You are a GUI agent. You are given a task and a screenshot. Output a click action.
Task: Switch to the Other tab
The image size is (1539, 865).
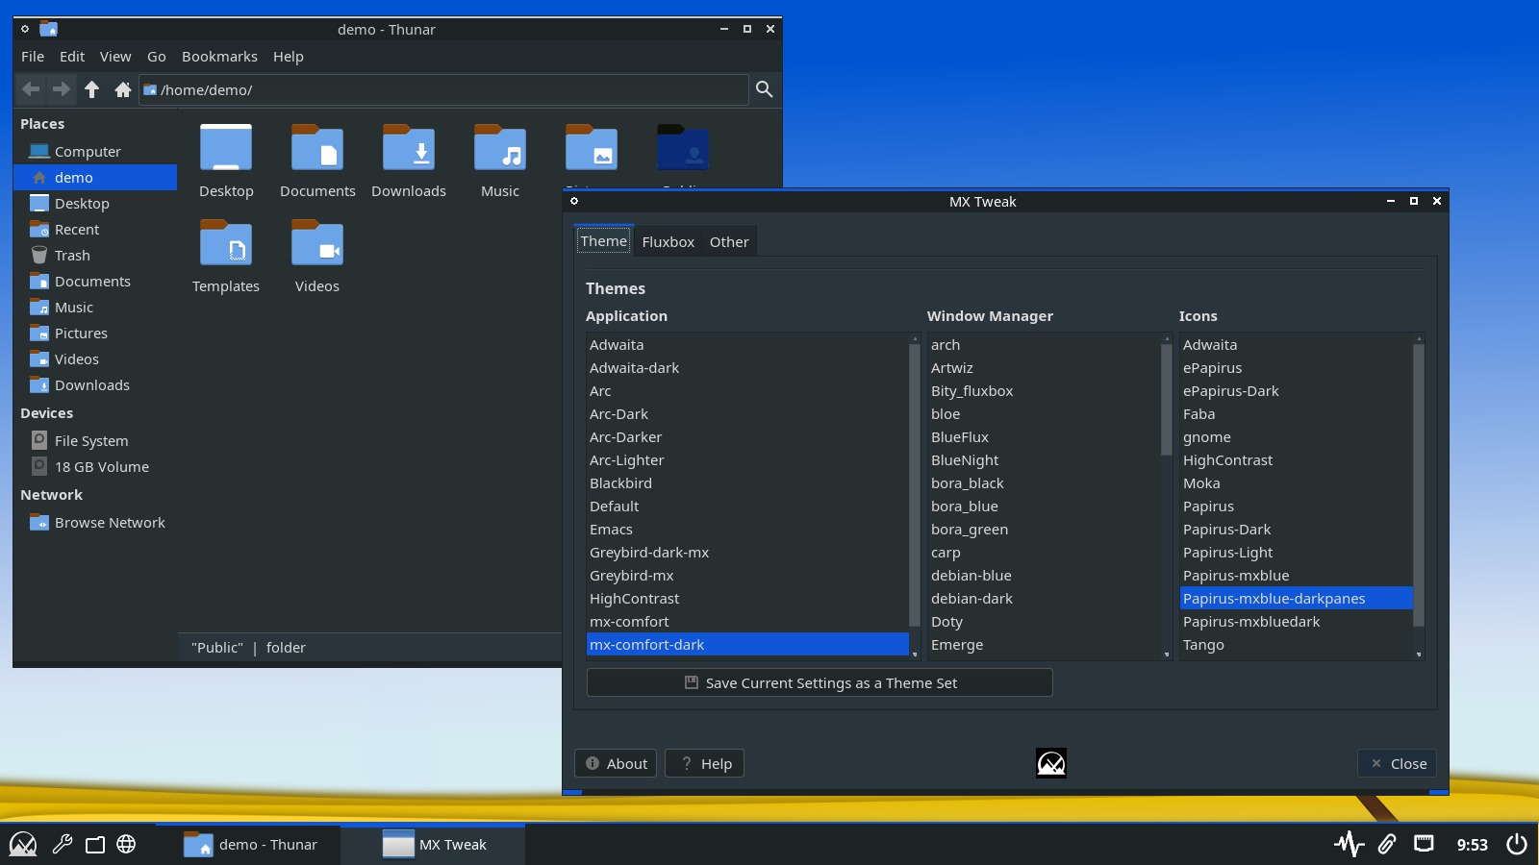tap(729, 242)
